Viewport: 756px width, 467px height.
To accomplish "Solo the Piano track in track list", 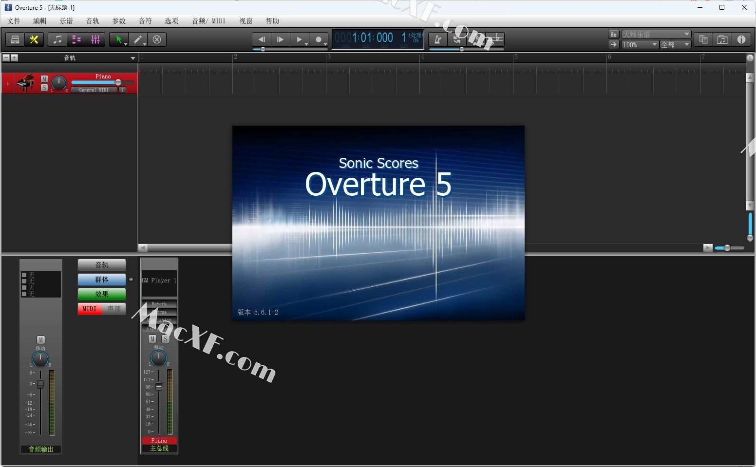I will click(x=44, y=88).
